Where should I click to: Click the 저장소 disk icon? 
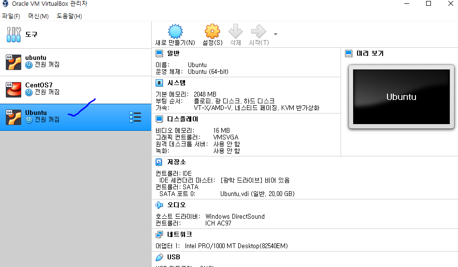click(x=159, y=162)
